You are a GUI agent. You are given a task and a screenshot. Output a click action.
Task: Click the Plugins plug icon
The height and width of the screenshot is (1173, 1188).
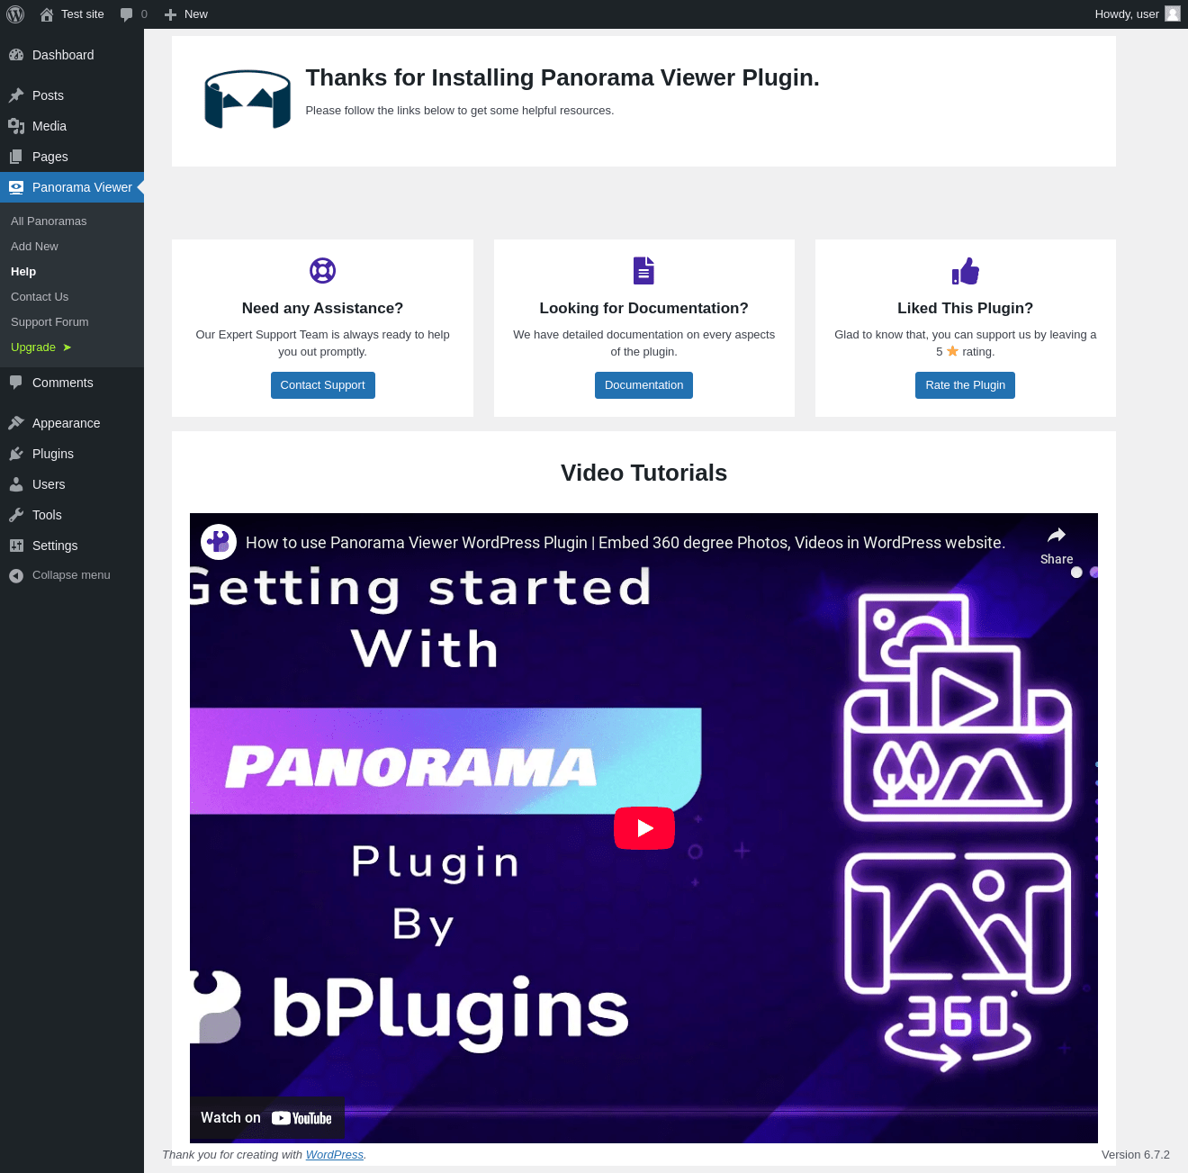[x=16, y=454]
